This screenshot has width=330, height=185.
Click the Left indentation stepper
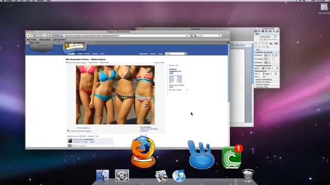[263, 73]
